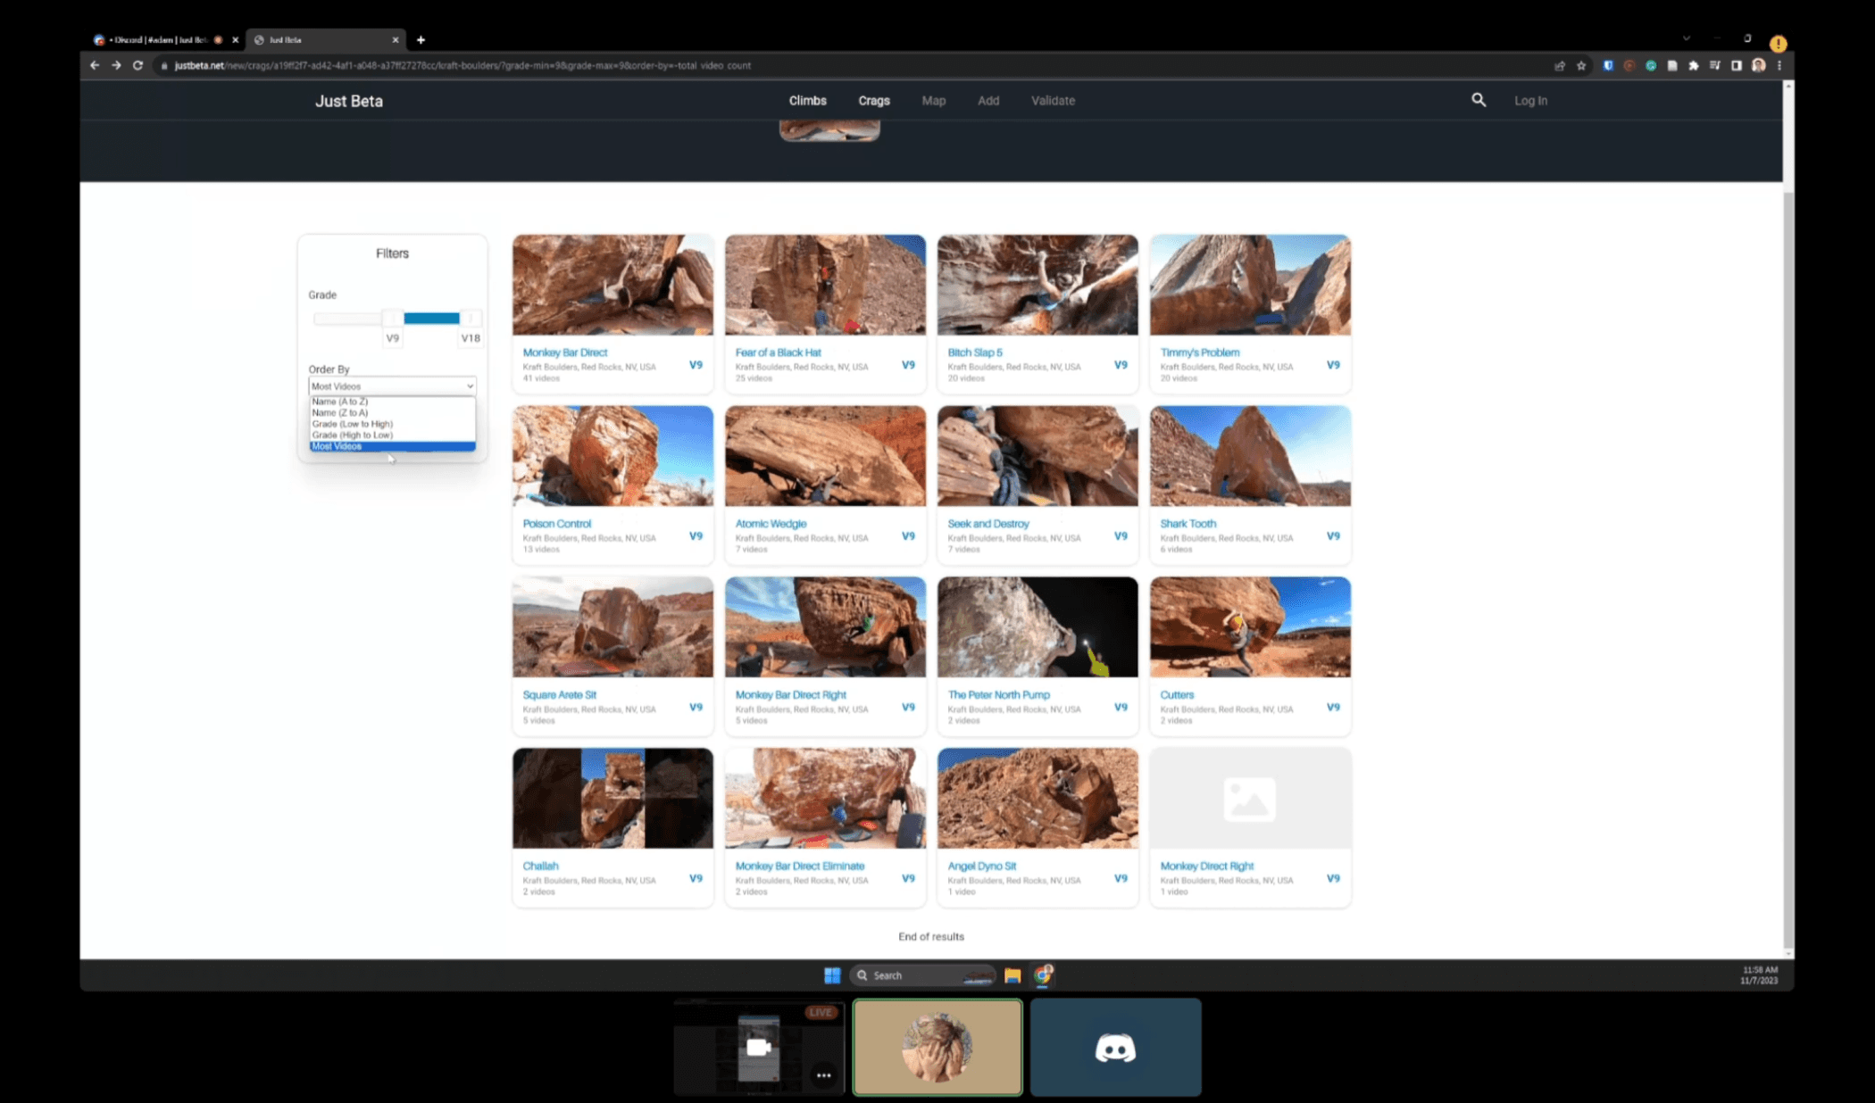Select Name (A to Z) sort option

pyautogui.click(x=339, y=402)
